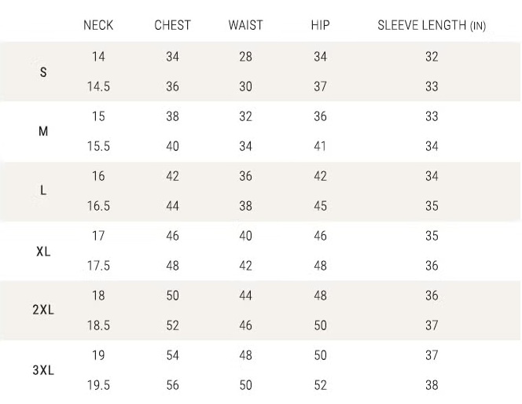Select the 2XL size row label
522x404 pixels.
pos(43,310)
